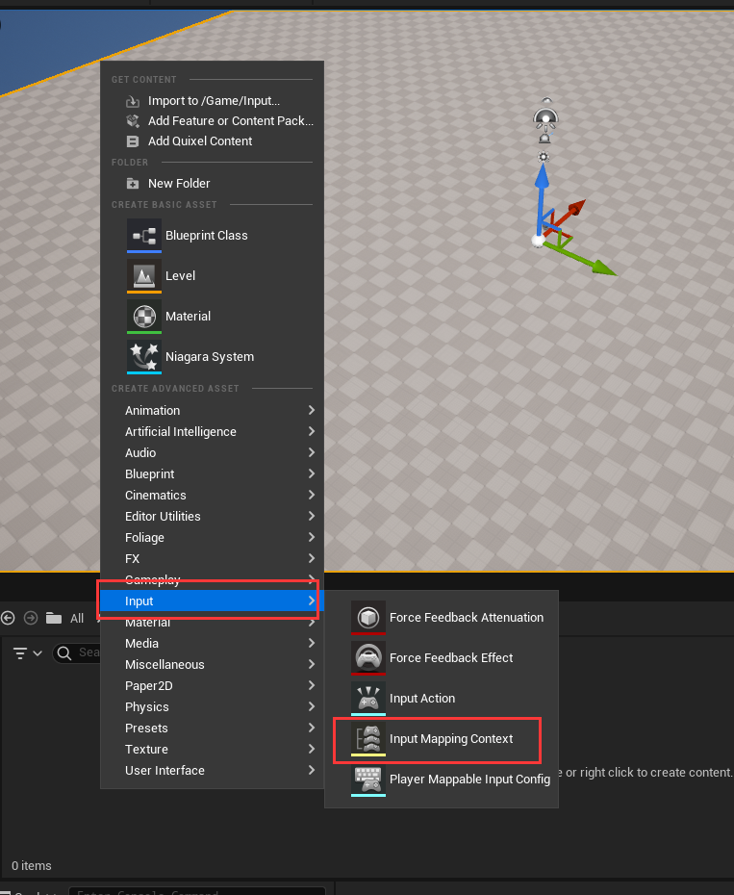
Task: Open the User Interface submenu
Action: click(x=212, y=771)
